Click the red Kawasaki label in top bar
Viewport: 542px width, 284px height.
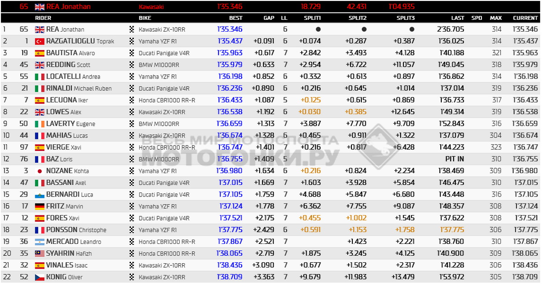[151, 7]
